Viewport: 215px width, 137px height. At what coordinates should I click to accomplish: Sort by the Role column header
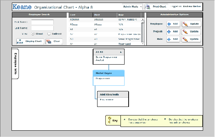point(129,15)
